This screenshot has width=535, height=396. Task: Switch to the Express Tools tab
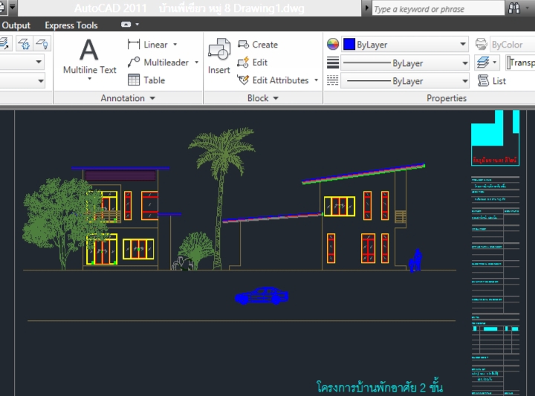71,25
